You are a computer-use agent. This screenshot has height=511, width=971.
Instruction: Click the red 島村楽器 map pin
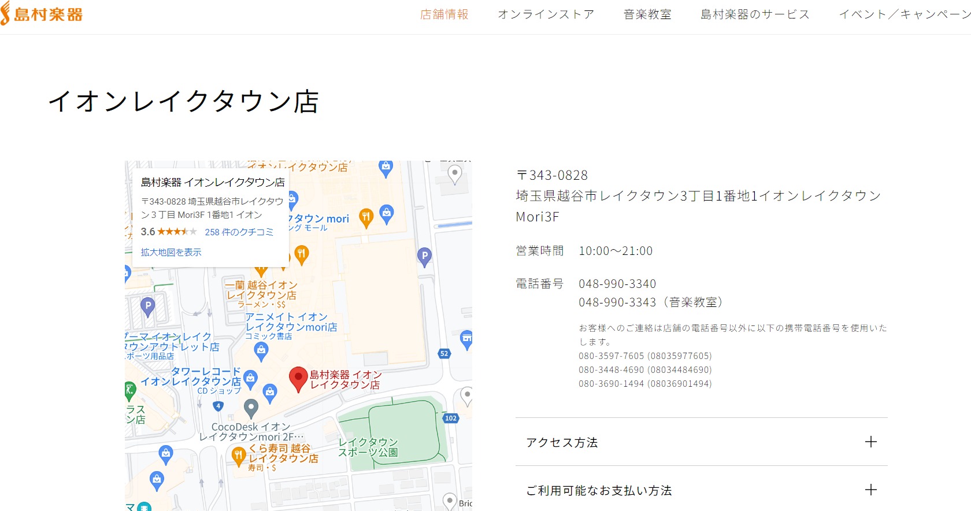[x=298, y=380]
